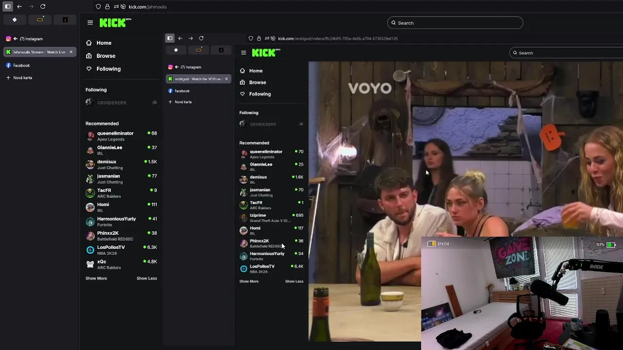Collapse outer Recommended list with Show Less

[147, 279]
